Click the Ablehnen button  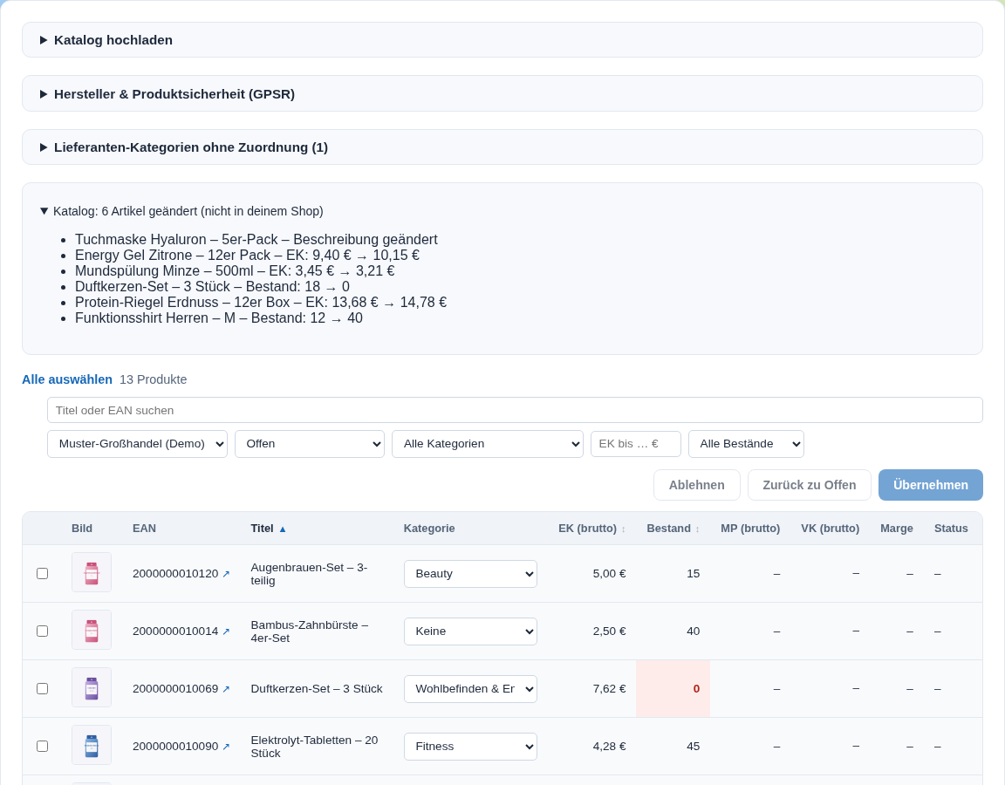[697, 485]
